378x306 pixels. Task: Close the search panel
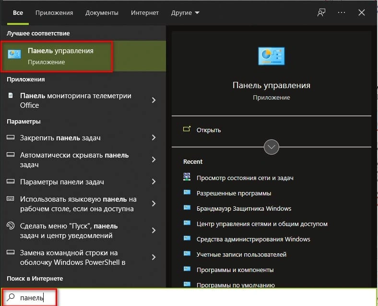(x=361, y=12)
